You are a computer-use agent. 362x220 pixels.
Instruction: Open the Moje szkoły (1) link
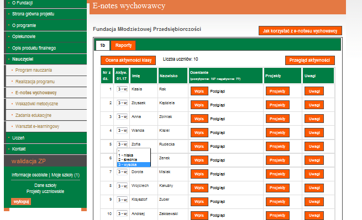(65, 175)
